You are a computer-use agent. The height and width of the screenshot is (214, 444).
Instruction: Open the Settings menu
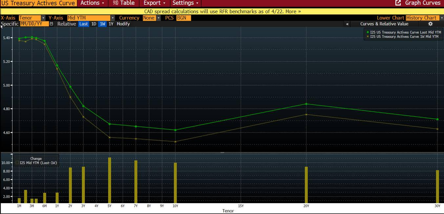[185, 3]
